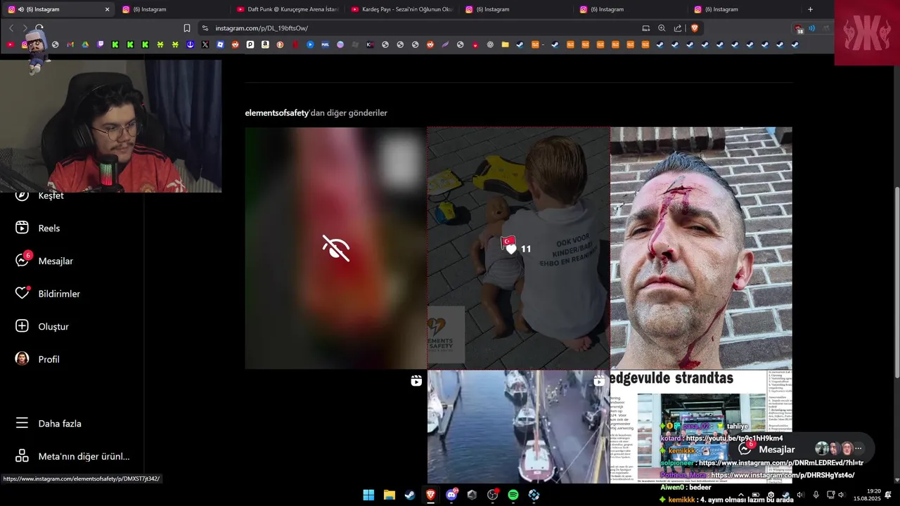Open Meta'nın diğer ürünleri menu
This screenshot has width=900, height=506.
coord(72,456)
